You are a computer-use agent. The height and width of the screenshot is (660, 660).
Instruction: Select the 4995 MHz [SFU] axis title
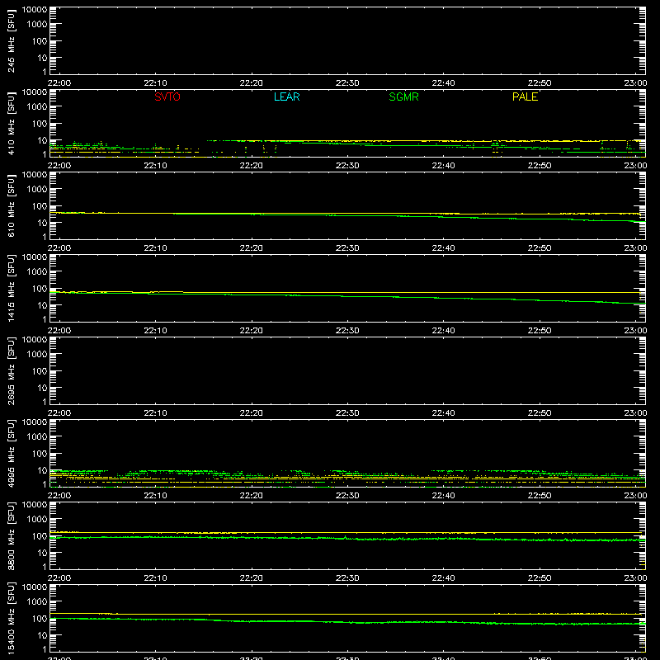tap(11, 453)
